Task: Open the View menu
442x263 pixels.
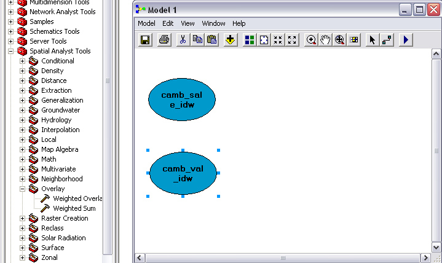Action: [x=187, y=23]
